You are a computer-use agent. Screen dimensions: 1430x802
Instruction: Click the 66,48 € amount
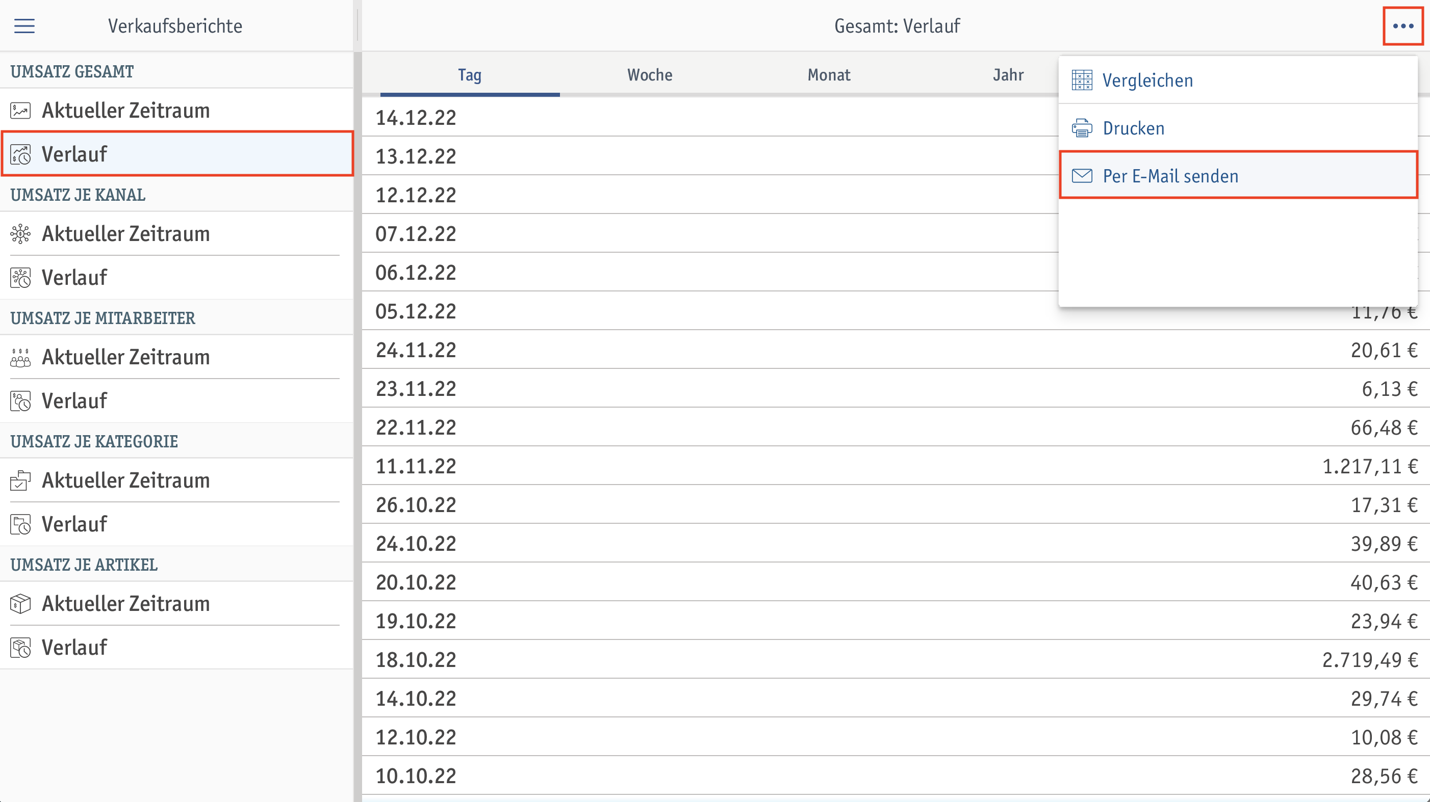(x=1384, y=427)
